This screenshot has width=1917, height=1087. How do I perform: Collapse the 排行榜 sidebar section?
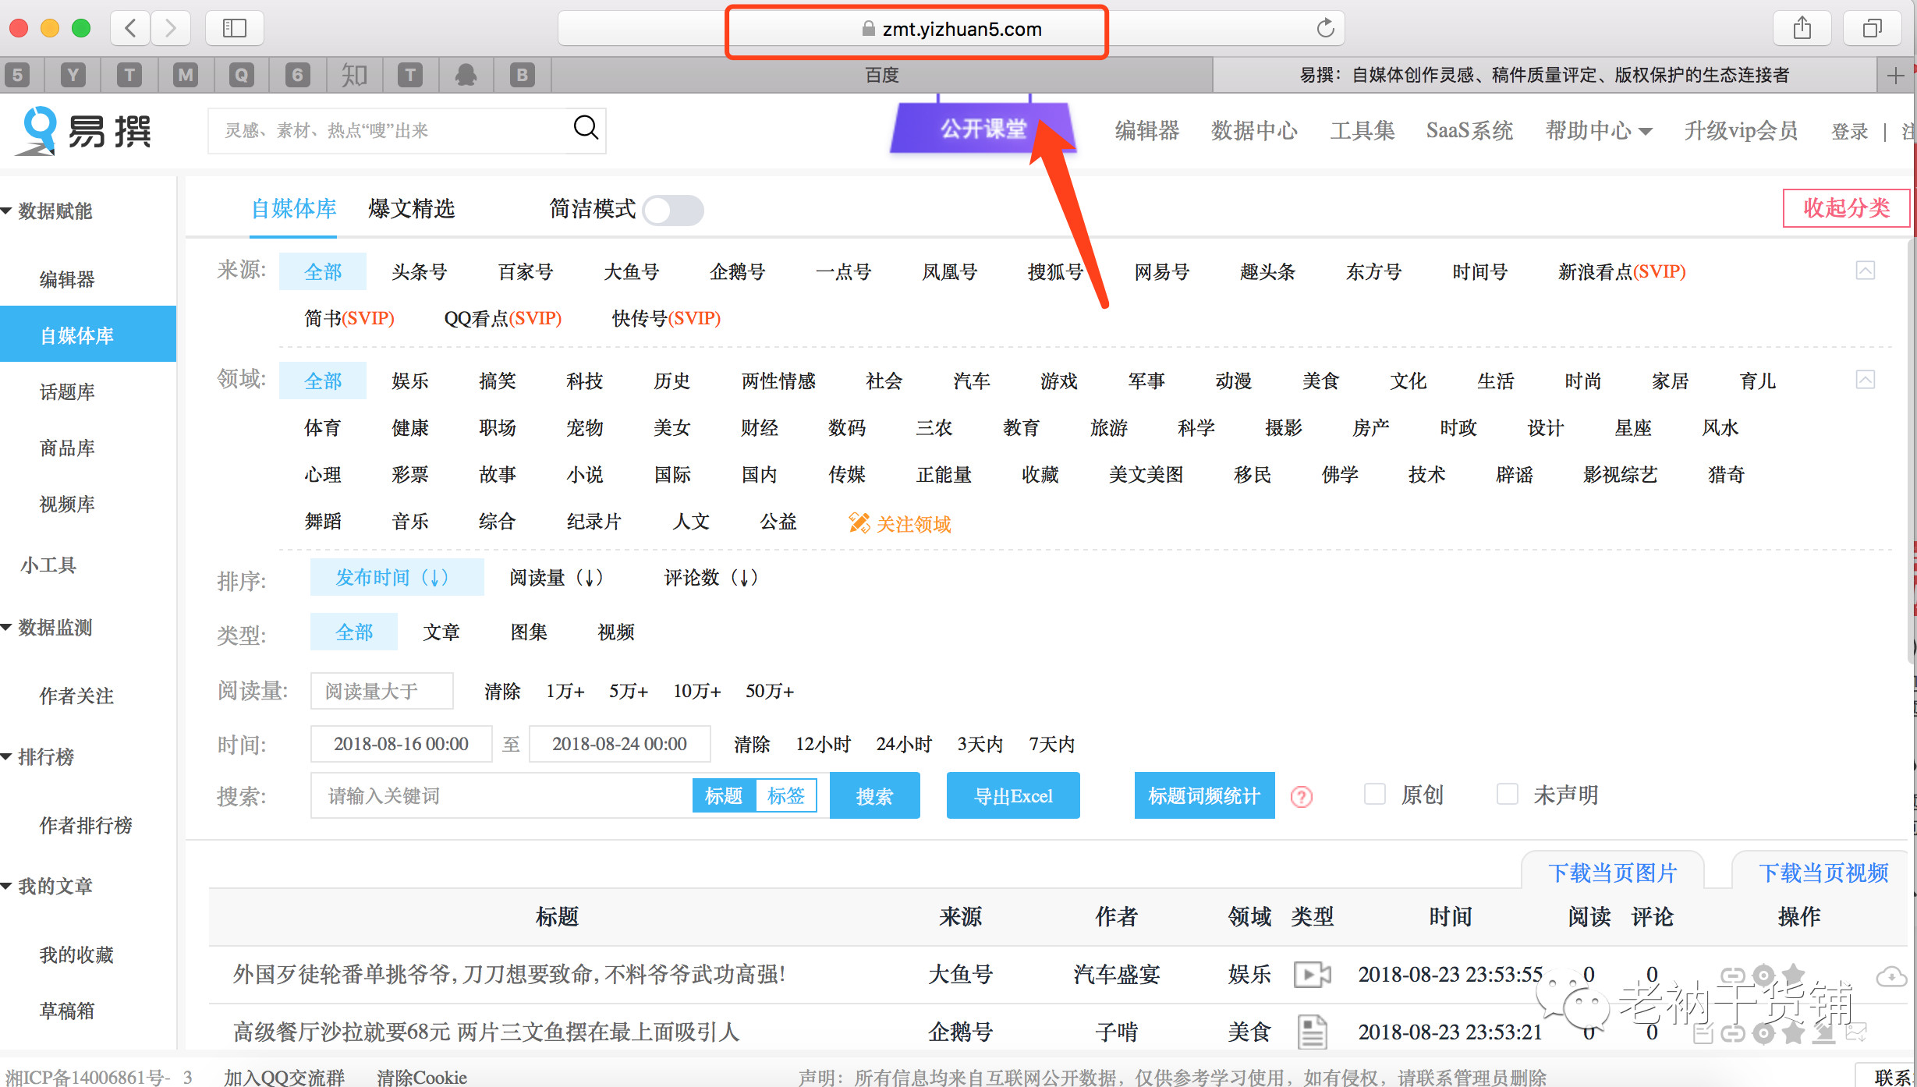[x=6, y=756]
